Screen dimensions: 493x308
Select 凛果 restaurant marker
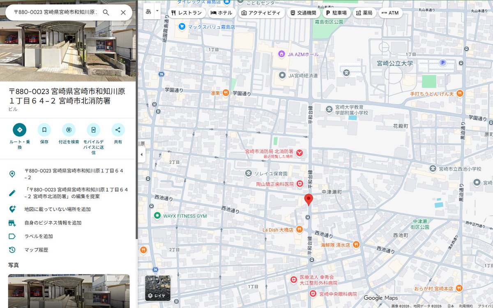click(226, 93)
